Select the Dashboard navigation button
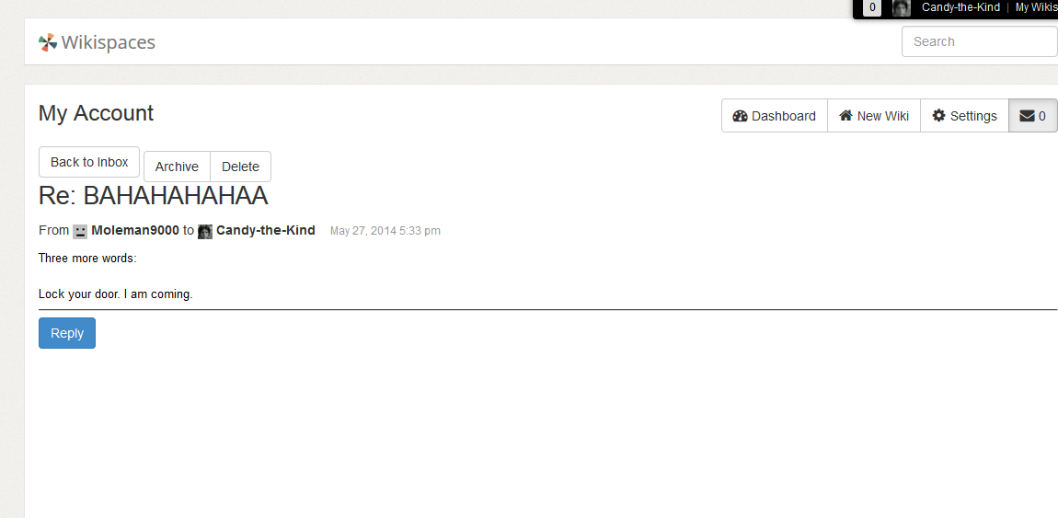The width and height of the screenshot is (1058, 518). point(775,116)
